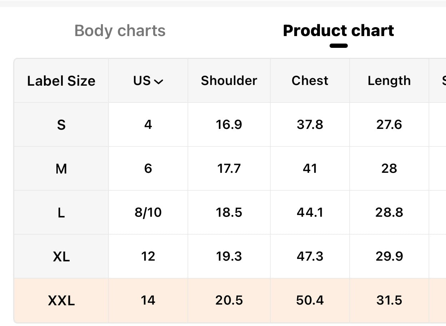Click the US size 14 cell

pyautogui.click(x=148, y=300)
